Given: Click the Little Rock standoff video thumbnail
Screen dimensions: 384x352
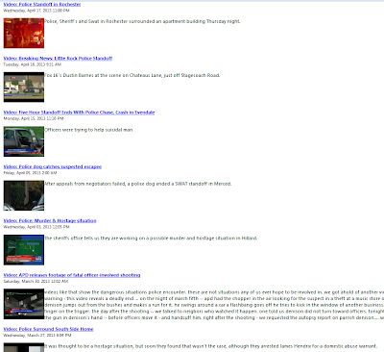Looking at the screenshot, I should [x=24, y=88].
